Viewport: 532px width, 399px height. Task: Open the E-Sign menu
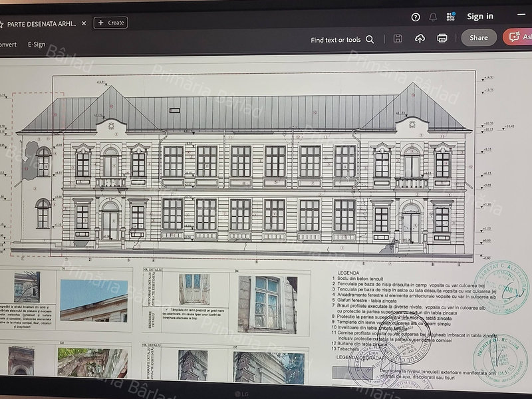[x=37, y=45]
